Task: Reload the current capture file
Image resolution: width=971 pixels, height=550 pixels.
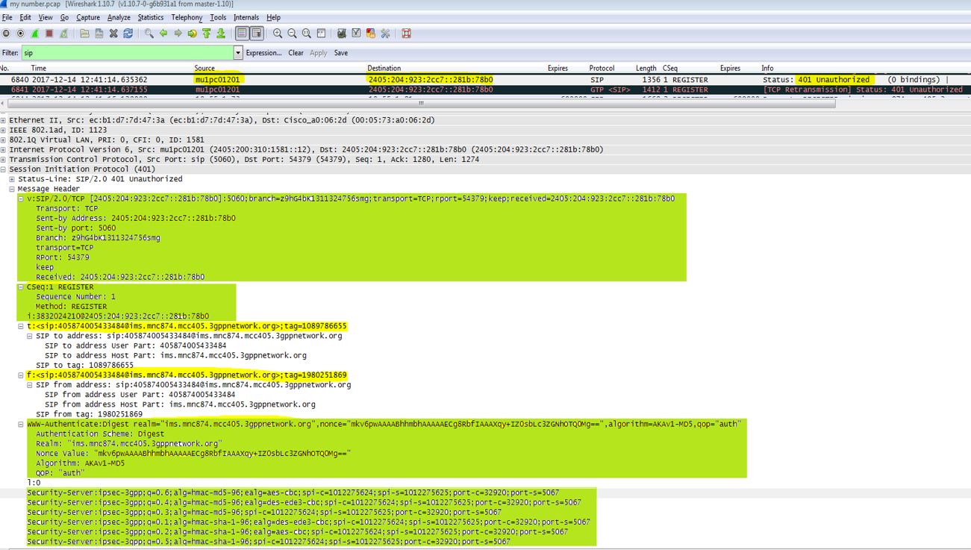Action: point(128,33)
